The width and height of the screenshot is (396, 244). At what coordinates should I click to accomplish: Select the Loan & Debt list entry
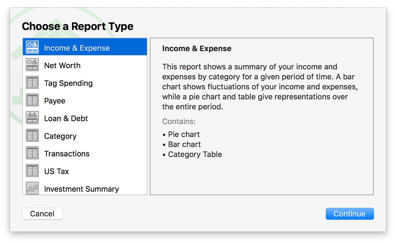(66, 118)
